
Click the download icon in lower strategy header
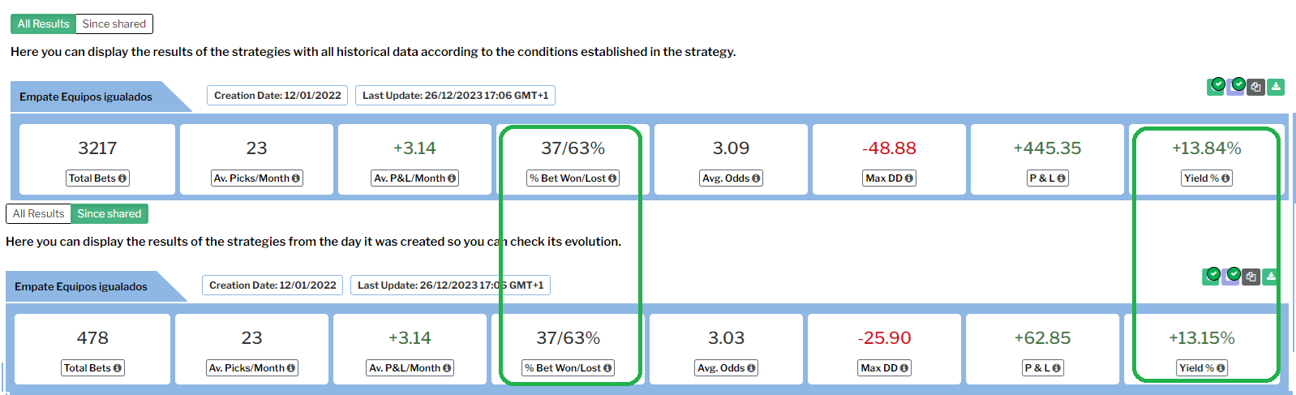[x=1271, y=277]
